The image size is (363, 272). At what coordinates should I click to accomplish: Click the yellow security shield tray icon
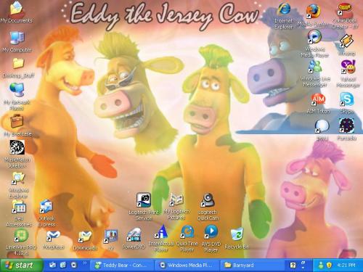pyautogui.click(x=329, y=265)
